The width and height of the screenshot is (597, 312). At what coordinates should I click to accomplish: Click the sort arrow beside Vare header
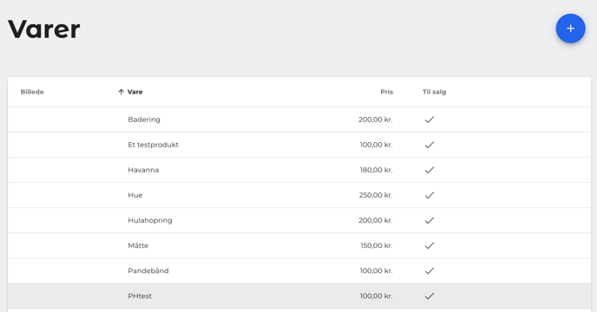[x=121, y=92]
